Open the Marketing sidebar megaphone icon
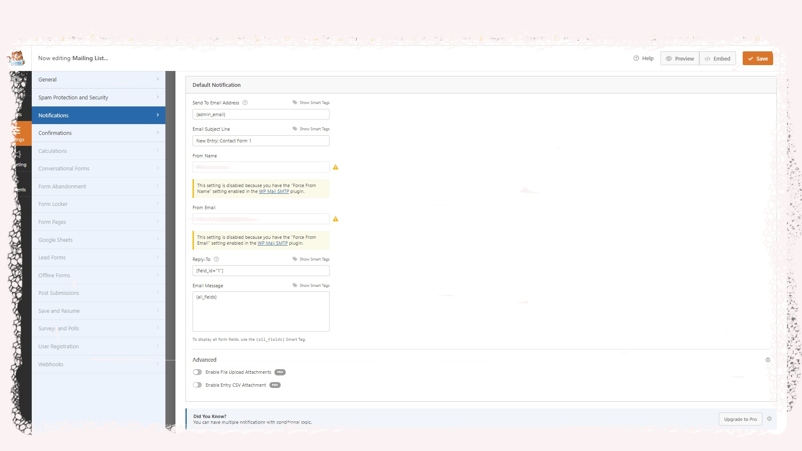 [18, 155]
